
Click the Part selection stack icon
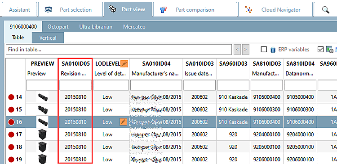(49, 10)
